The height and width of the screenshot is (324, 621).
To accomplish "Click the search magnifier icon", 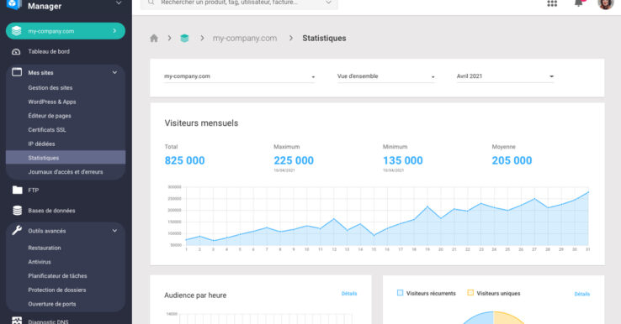I will coord(151,3).
